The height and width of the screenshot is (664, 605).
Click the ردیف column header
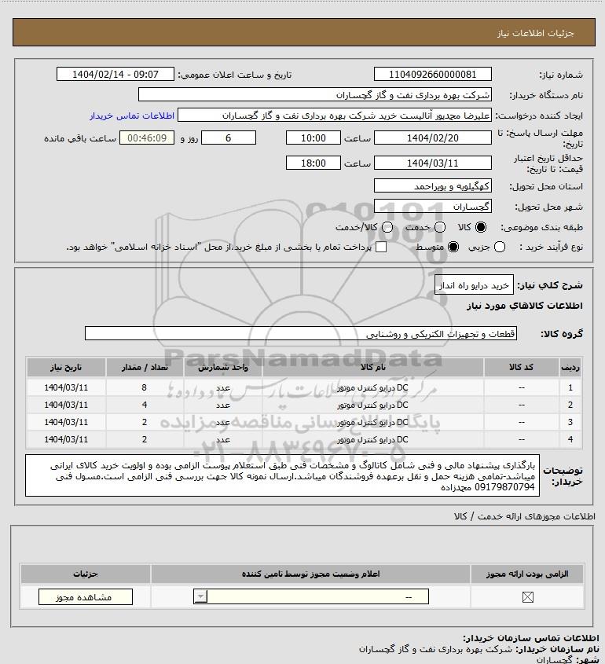point(570,367)
